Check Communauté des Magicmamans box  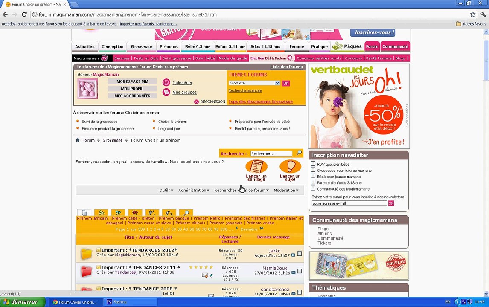coord(313,188)
